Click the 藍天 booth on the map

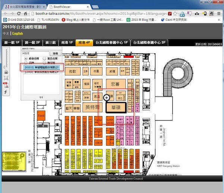69,108
